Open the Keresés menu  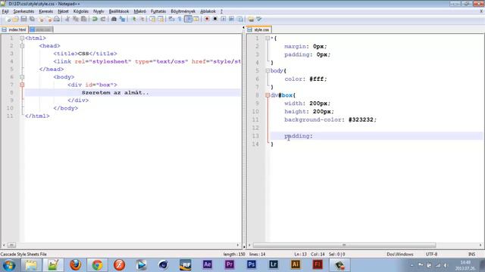pos(45,11)
